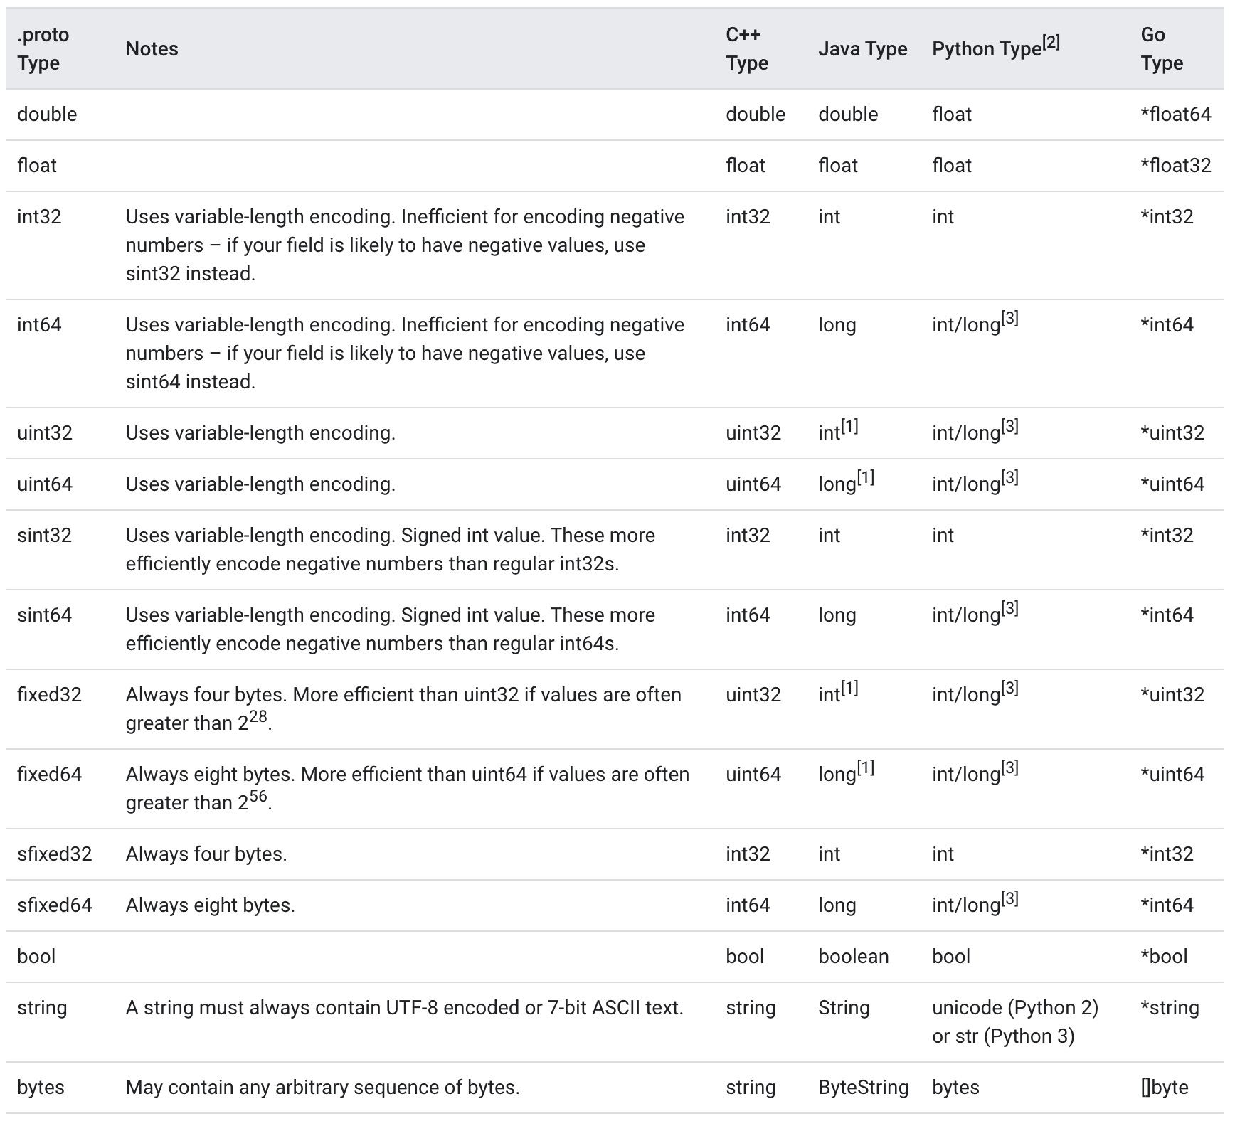Screen dimensions: 1235x1121
Task: Click the 'Python Type' column header text
Action: (x=987, y=49)
